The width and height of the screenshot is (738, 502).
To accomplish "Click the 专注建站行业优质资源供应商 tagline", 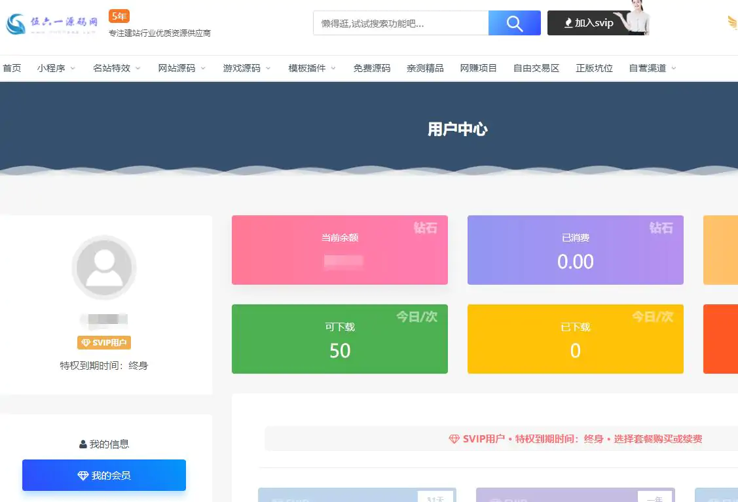I will [x=160, y=33].
